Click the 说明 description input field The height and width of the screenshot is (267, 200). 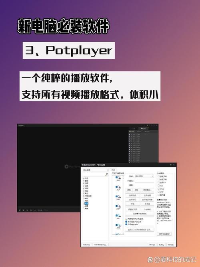pos(144,185)
